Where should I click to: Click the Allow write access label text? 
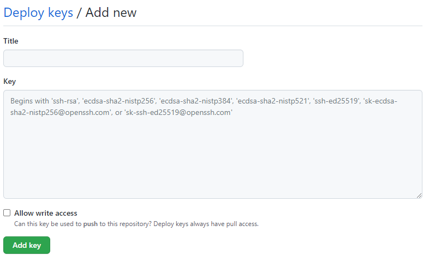tap(46, 213)
